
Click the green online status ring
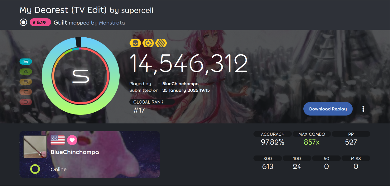(x=35, y=169)
